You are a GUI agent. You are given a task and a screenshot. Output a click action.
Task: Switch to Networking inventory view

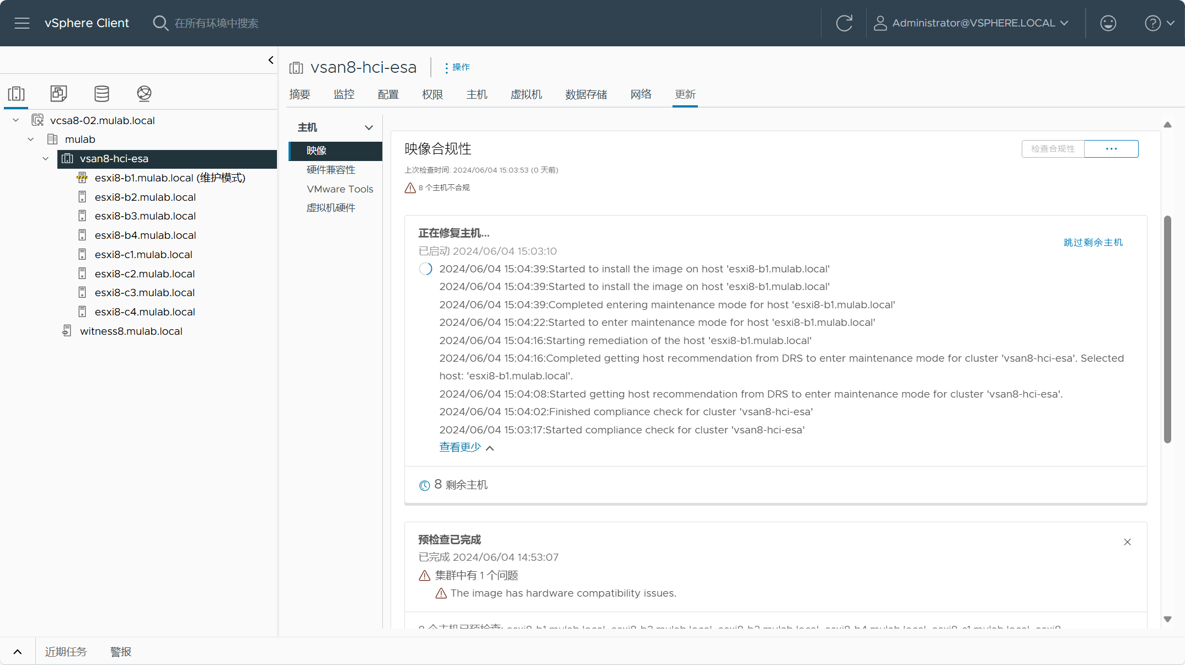pos(144,93)
